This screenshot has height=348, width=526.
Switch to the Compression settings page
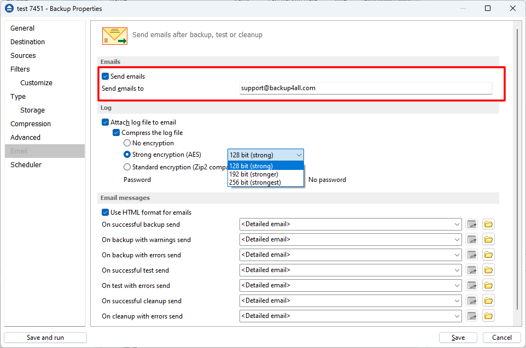(30, 123)
